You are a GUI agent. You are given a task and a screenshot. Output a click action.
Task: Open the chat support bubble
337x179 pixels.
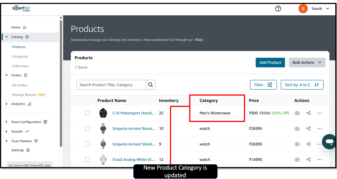click(329, 142)
